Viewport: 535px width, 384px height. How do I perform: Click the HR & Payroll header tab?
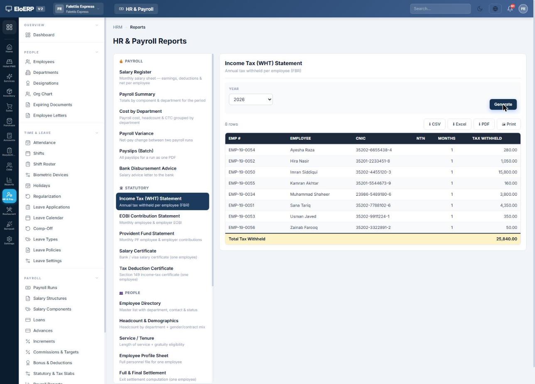136,9
